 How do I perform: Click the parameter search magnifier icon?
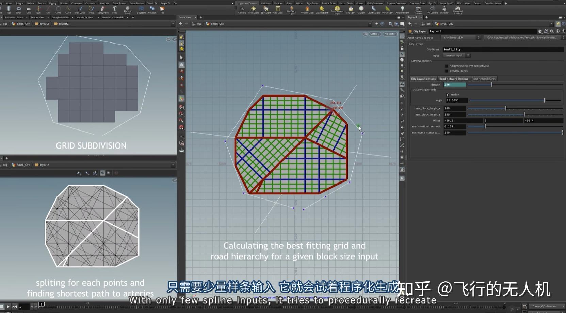click(x=552, y=31)
